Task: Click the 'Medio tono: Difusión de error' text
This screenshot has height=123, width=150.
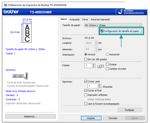Action: (x=20, y=91)
